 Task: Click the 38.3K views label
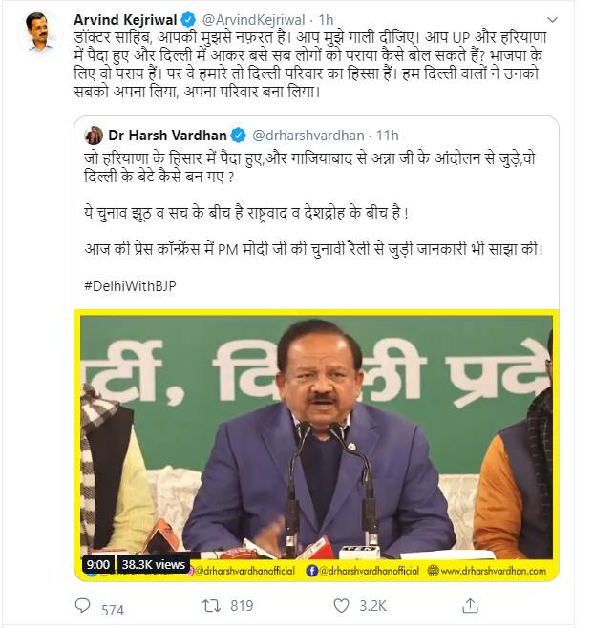[x=153, y=564]
